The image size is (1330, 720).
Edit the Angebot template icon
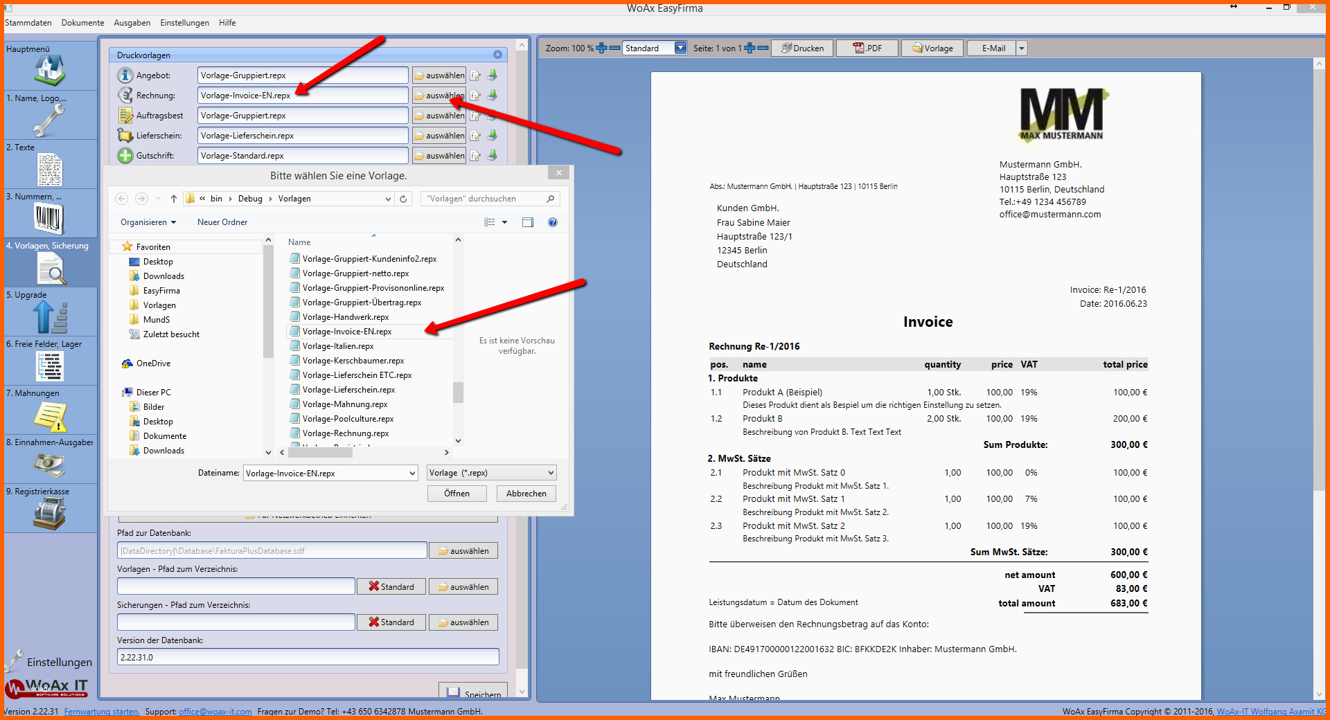pos(475,75)
